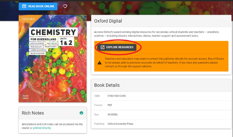
Task: Open the Chemistry for Queensland book cover
Action: (53, 58)
